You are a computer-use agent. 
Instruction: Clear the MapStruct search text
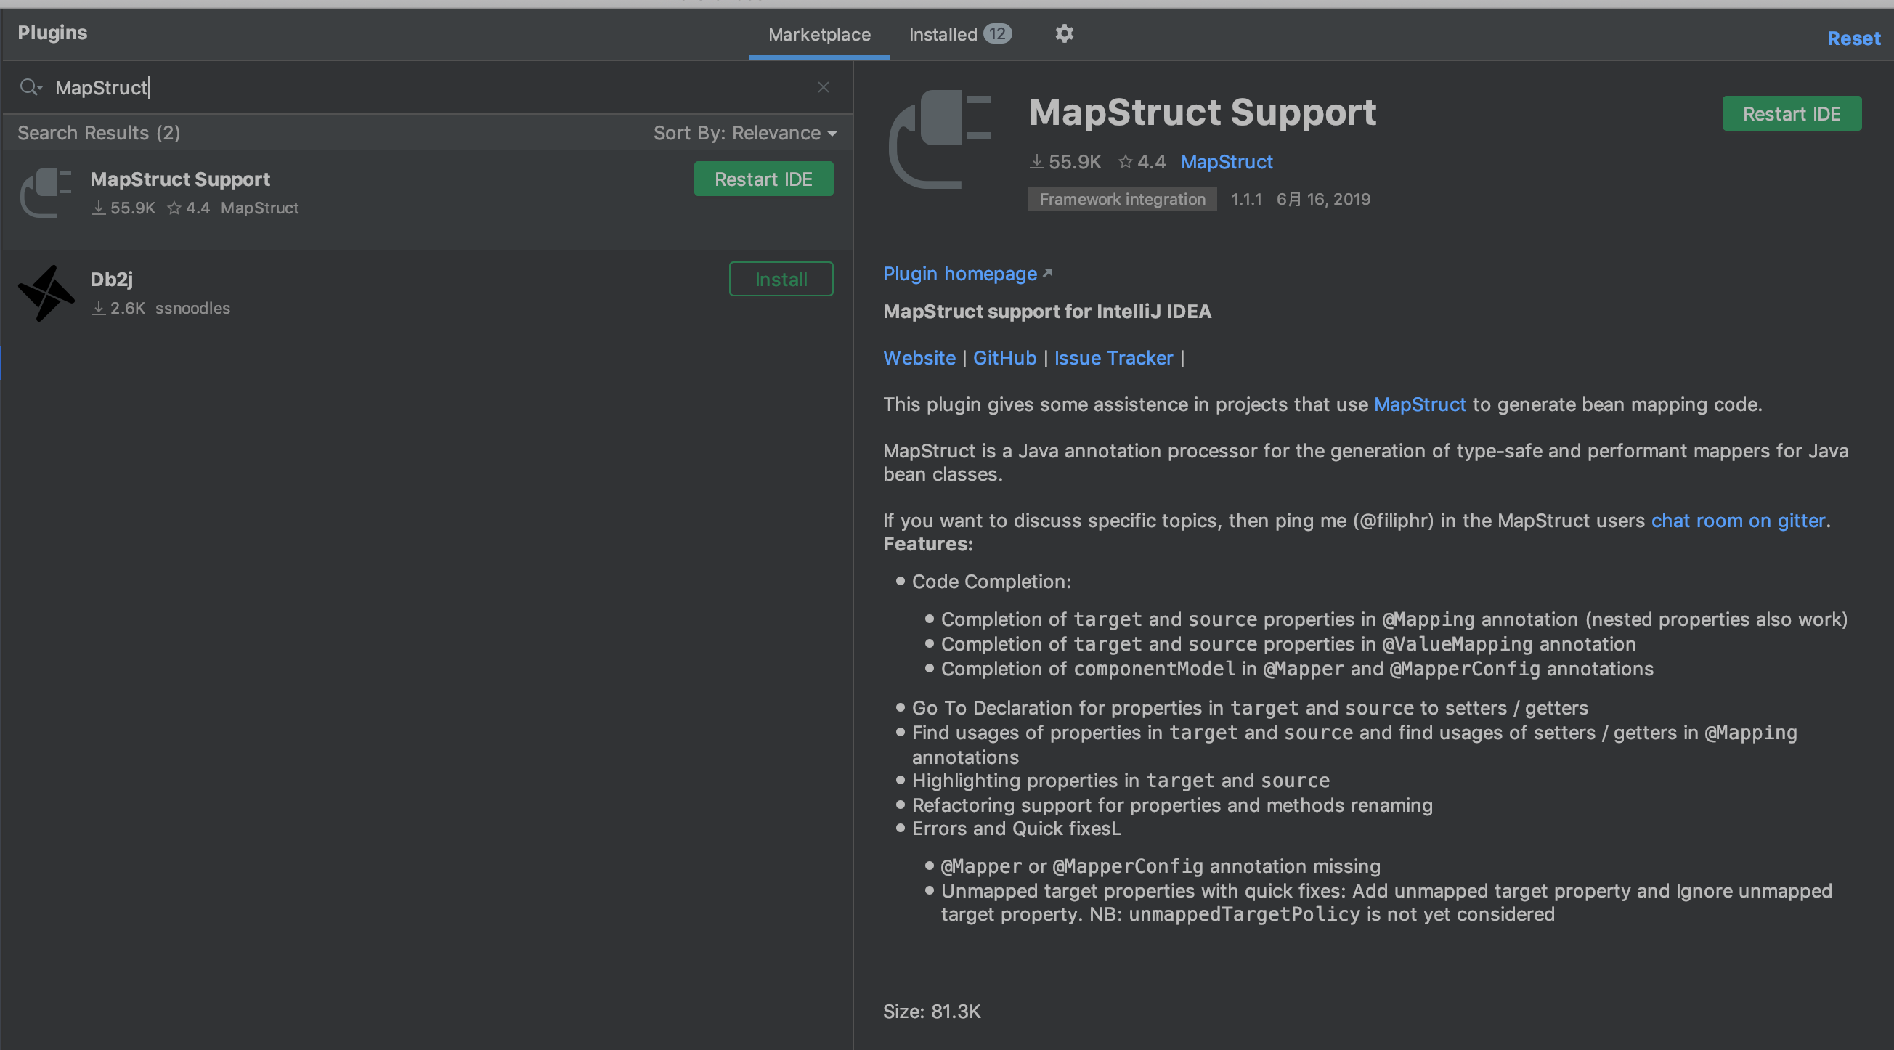tap(823, 87)
